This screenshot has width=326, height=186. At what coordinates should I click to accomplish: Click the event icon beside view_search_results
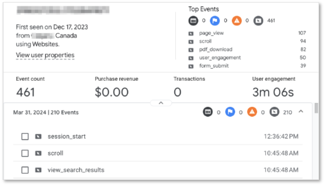point(38,170)
